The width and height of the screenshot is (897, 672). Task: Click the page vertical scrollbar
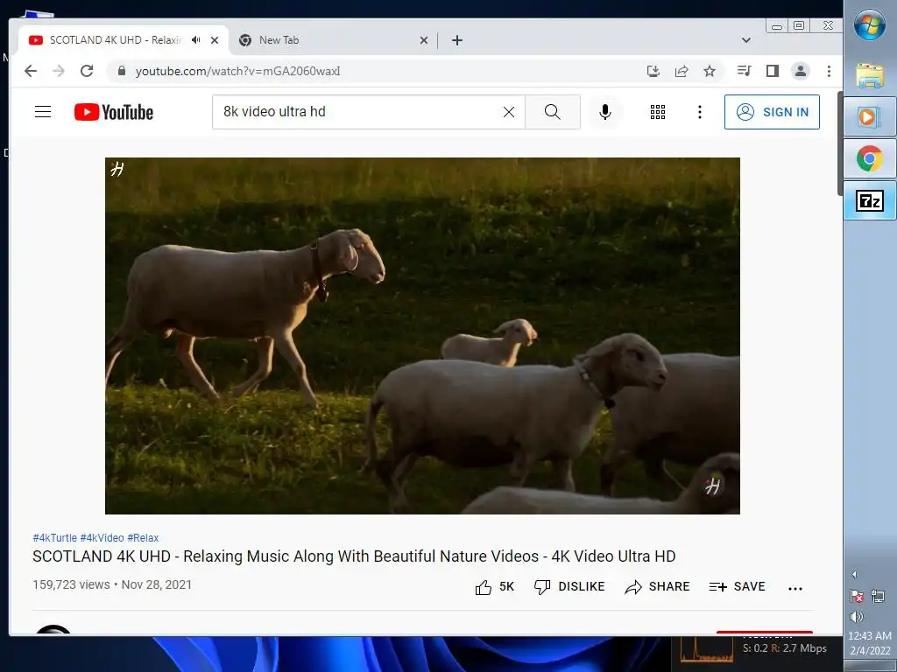(x=839, y=143)
